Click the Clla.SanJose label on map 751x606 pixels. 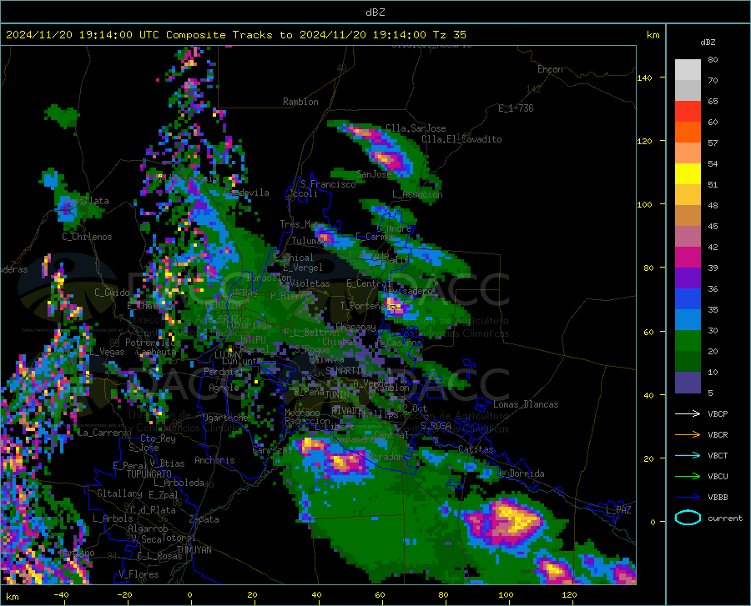(x=416, y=128)
